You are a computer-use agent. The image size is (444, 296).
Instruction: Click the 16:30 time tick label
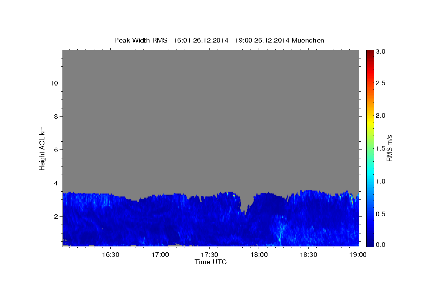click(x=111, y=255)
